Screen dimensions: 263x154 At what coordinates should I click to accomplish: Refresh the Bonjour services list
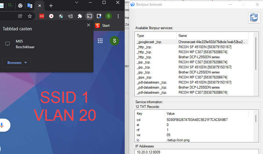(x=254, y=18)
